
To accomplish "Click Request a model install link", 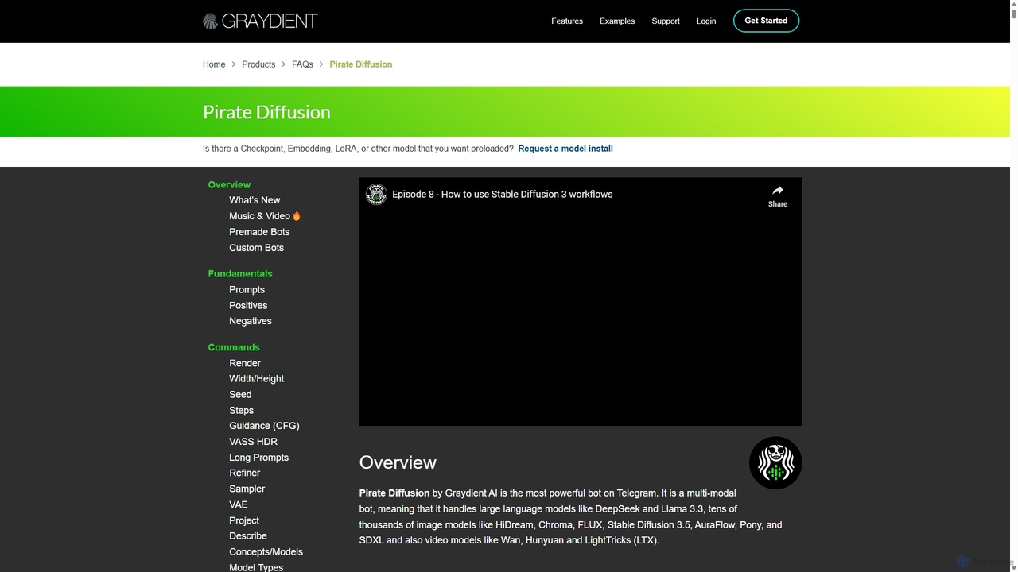I will coord(565,149).
